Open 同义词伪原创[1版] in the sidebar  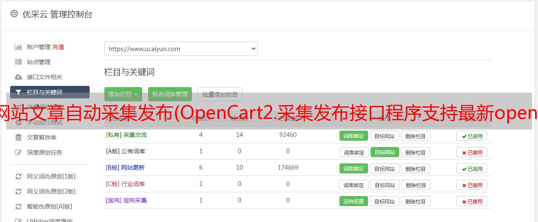[x=51, y=176]
